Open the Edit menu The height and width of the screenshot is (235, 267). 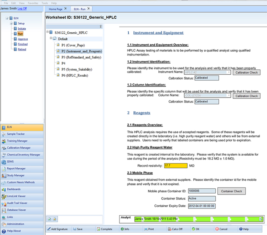pyautogui.click(x=13, y=3)
